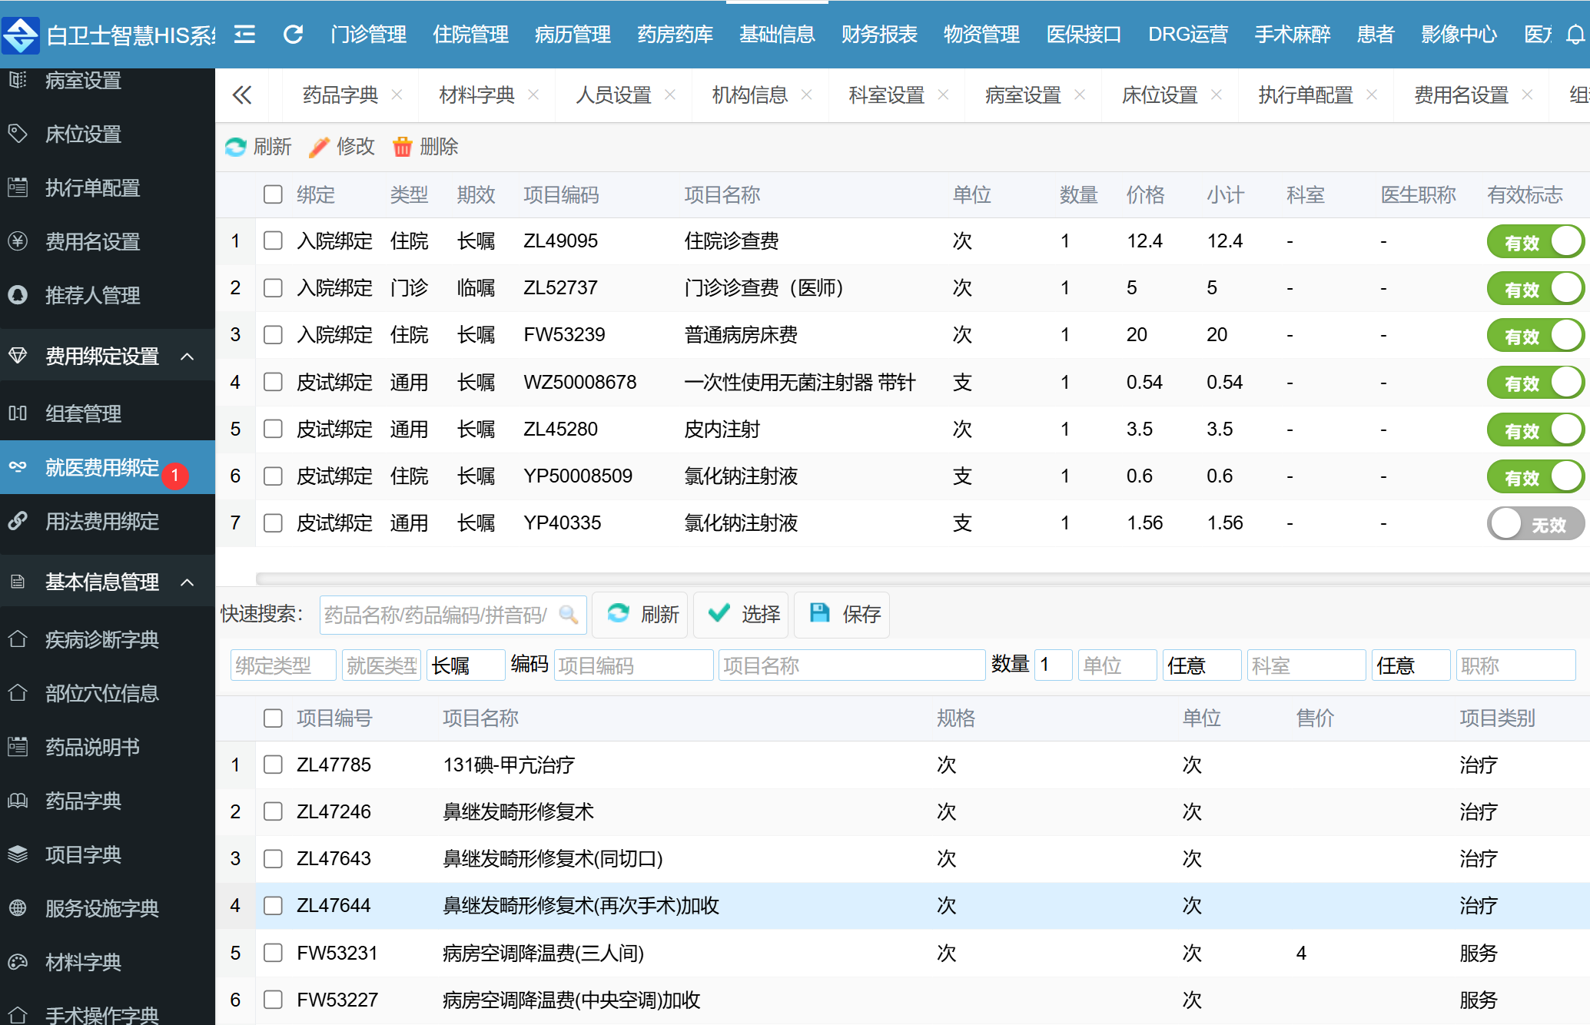The image size is (1590, 1025).
Task: Switch to the 科室设置 tab
Action: pos(885,95)
